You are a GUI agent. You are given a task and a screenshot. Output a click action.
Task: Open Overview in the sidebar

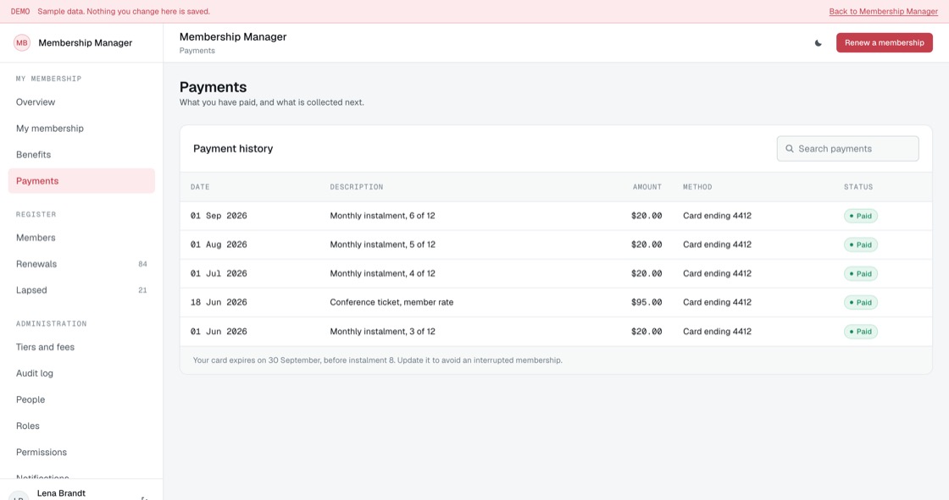(x=81, y=102)
